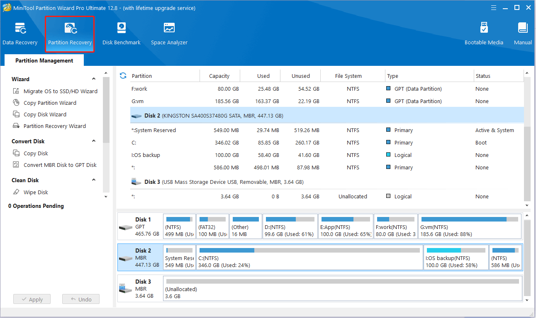Screen dimensions: 536x318
Task: Select the (Other) 16 MB block
Action: (246, 226)
